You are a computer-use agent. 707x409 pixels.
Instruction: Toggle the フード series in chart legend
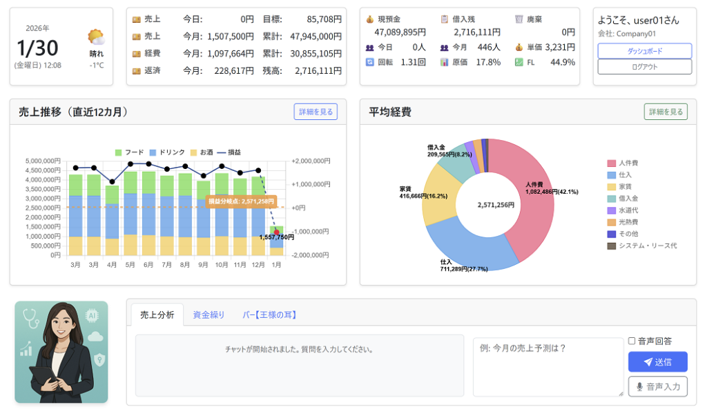(x=118, y=152)
